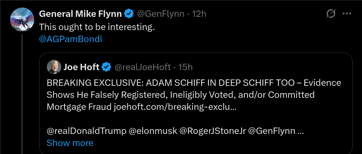The image size is (362, 154).
Task: Click the Grok explain post icon
Action: 331,14
